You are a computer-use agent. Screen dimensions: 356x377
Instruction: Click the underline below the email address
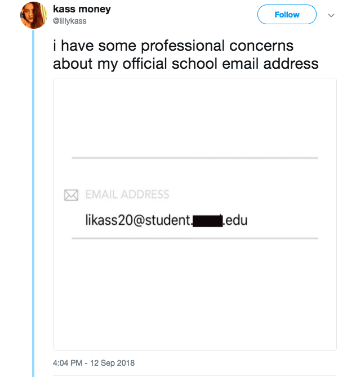(195, 238)
